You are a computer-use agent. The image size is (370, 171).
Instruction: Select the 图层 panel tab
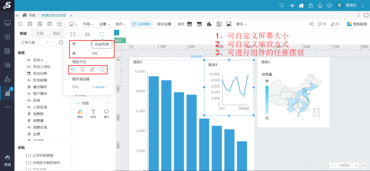click(x=56, y=34)
